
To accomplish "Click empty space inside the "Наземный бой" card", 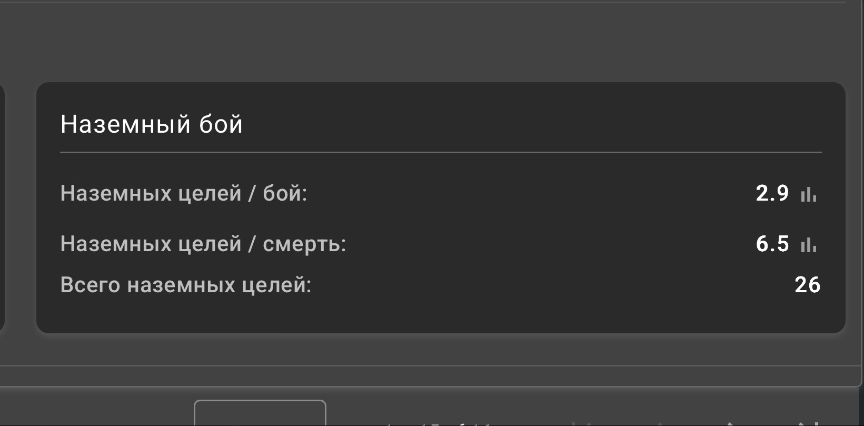I will pos(527,311).
